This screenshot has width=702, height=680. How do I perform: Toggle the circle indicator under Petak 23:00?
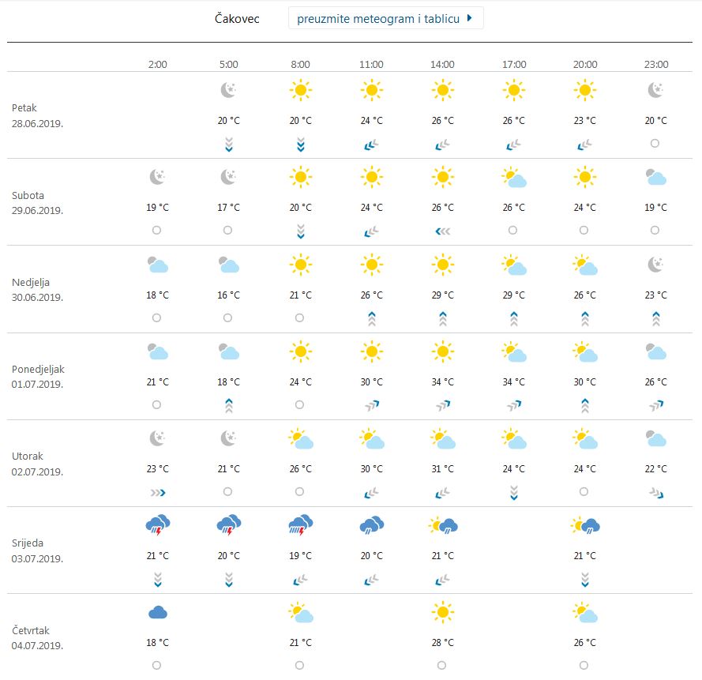tap(655, 145)
